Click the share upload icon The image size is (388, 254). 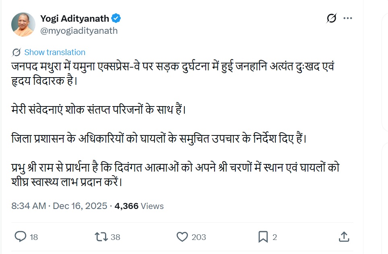click(x=344, y=237)
